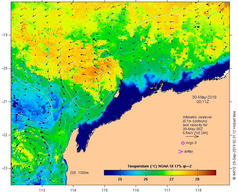
Task: Click the latitude label -19
Action: (4, 35)
